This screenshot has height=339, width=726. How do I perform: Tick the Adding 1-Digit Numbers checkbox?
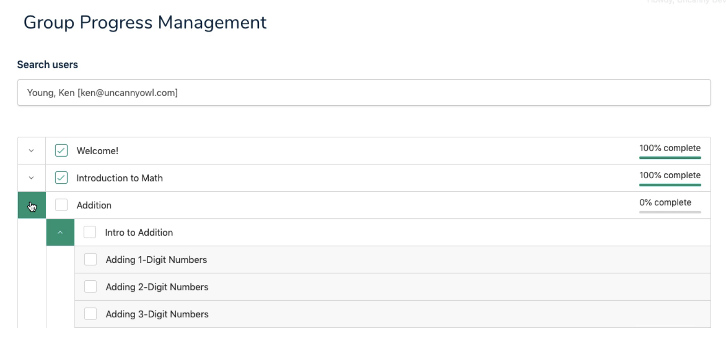pos(90,260)
